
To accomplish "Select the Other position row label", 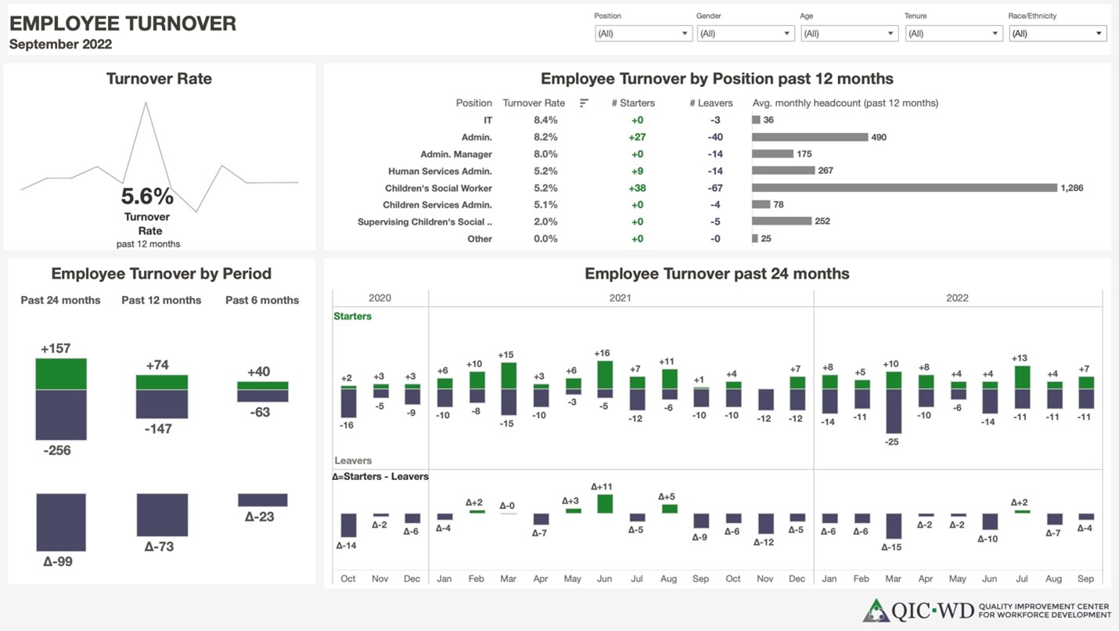I will 480,239.
